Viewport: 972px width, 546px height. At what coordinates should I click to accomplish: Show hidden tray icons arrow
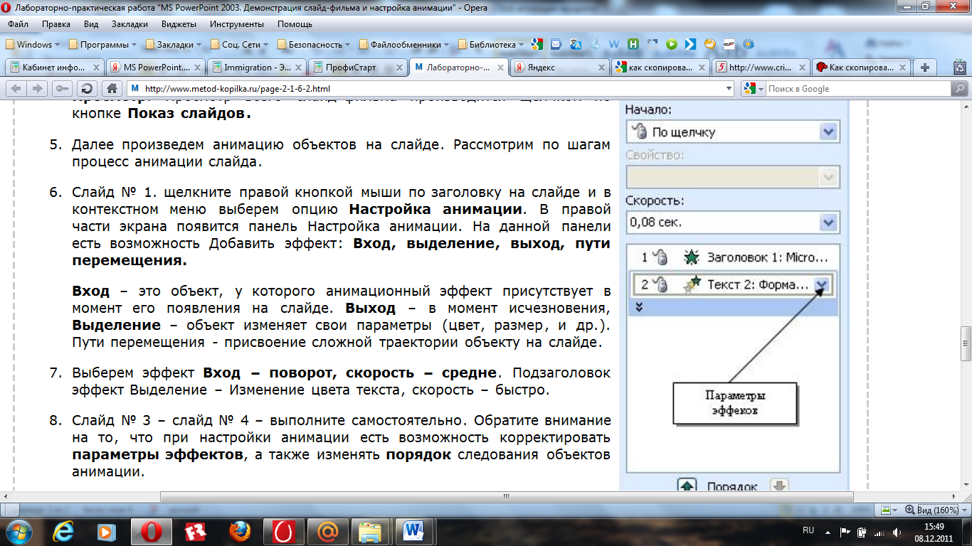[x=828, y=532]
